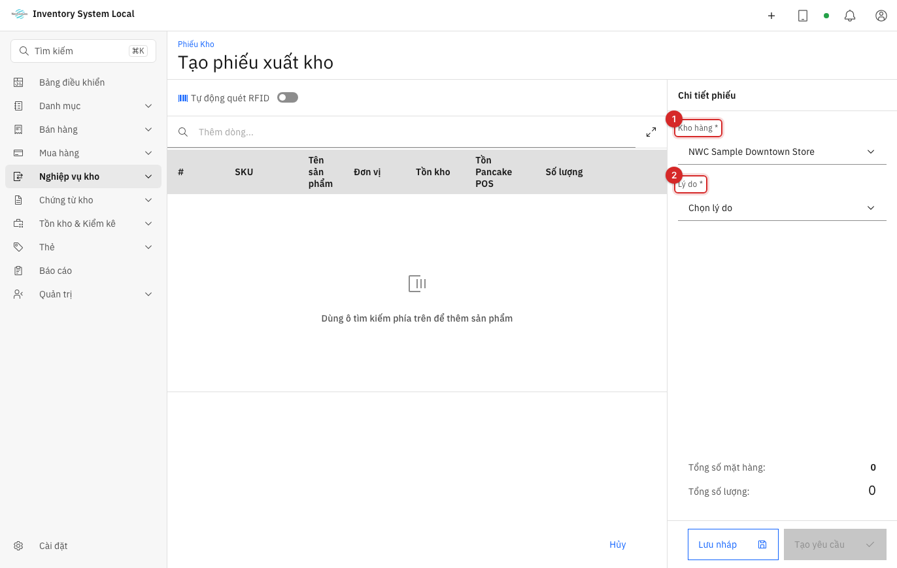Viewport: 897px width, 568px height.
Task: Open the mobile device icon in header
Action: click(803, 16)
